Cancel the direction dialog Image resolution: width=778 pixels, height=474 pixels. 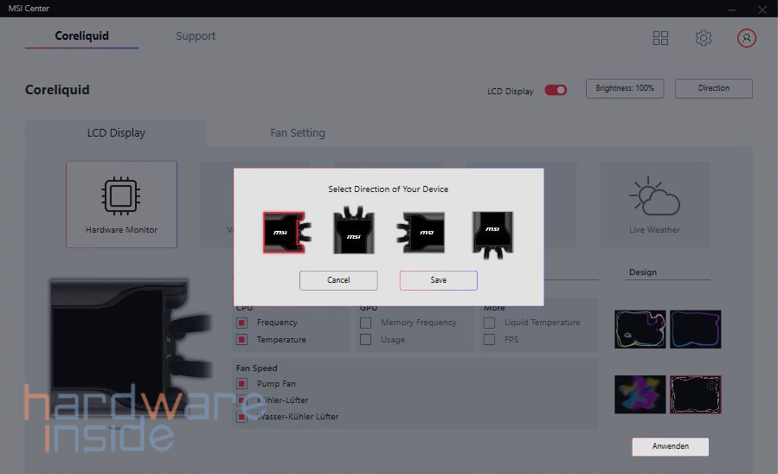(x=338, y=280)
